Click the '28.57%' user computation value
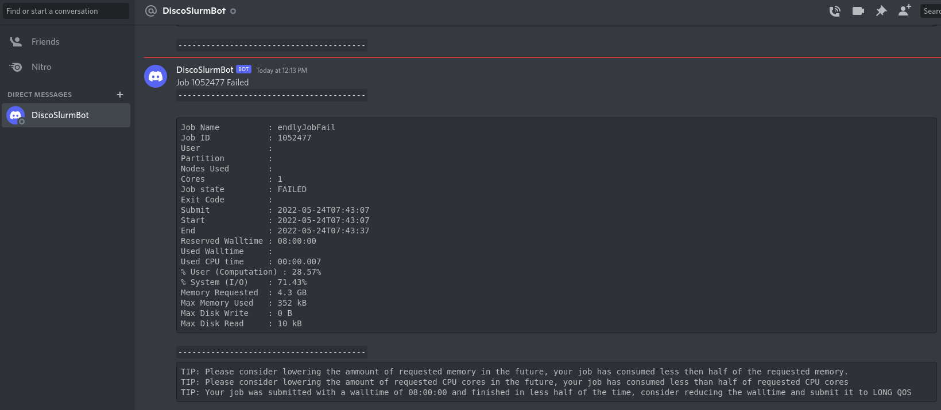 307,272
